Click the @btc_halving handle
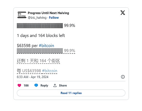The width and height of the screenshot is (142, 111). (37, 18)
